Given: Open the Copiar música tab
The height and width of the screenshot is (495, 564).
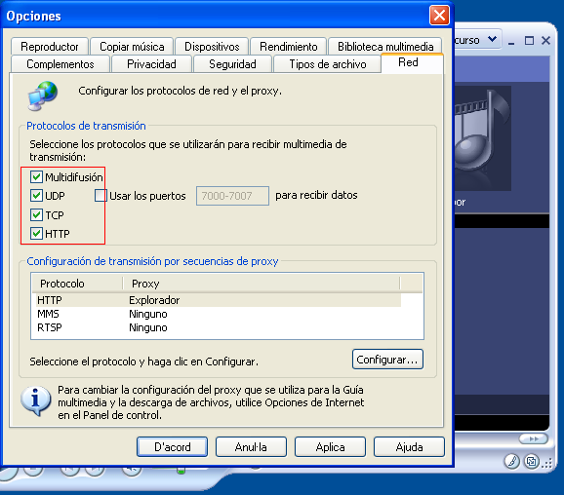Looking at the screenshot, I should [x=132, y=47].
